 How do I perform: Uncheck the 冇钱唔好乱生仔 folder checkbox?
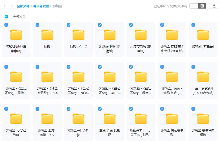[x=162, y=25]
